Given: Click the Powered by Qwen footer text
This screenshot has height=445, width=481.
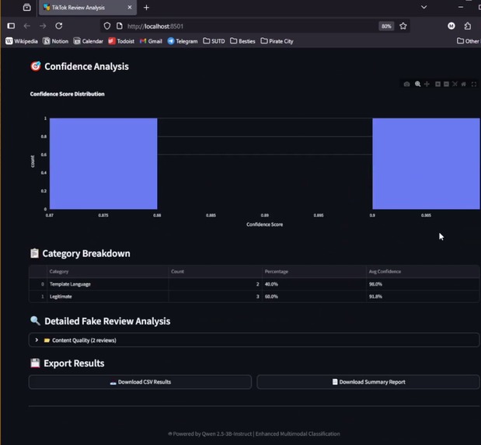Looking at the screenshot, I should click(x=254, y=434).
